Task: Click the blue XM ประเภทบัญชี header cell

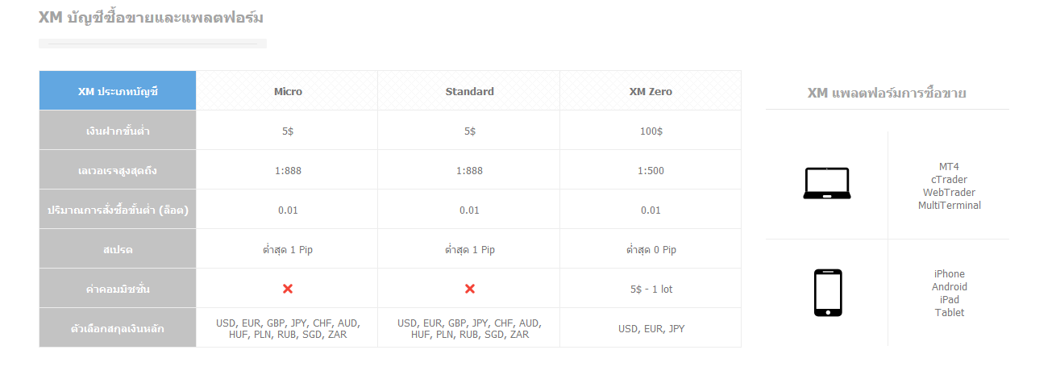Action: coord(118,91)
